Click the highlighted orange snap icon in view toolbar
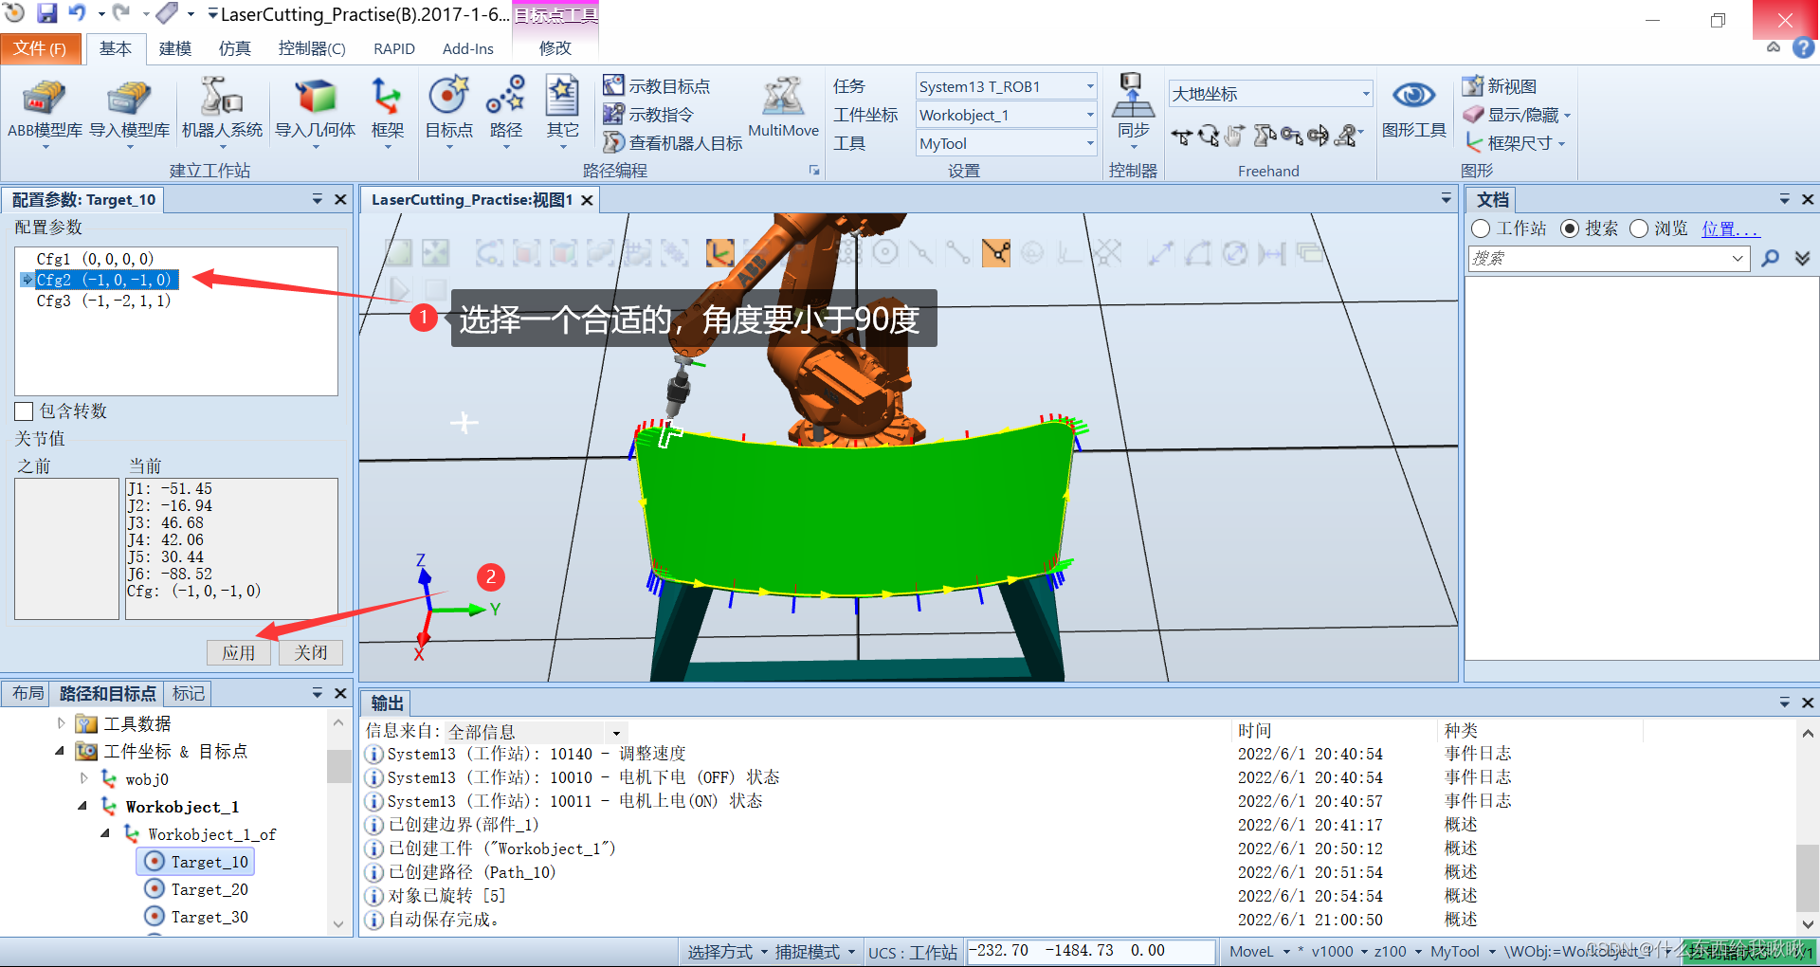This screenshot has height=967, width=1820. [995, 252]
